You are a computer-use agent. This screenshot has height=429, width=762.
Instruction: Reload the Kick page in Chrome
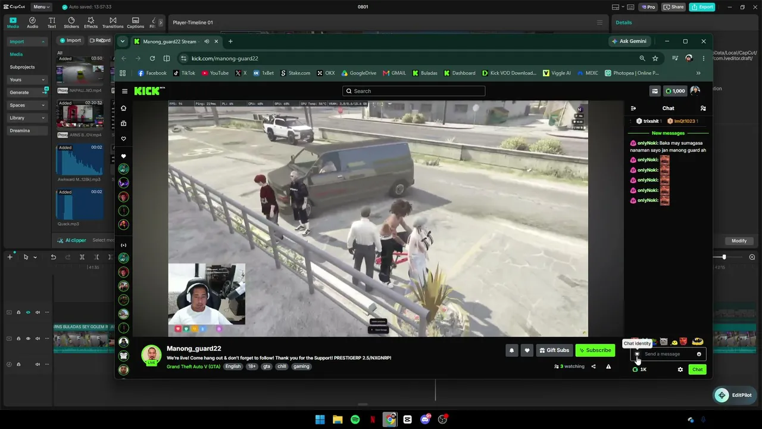click(x=152, y=58)
